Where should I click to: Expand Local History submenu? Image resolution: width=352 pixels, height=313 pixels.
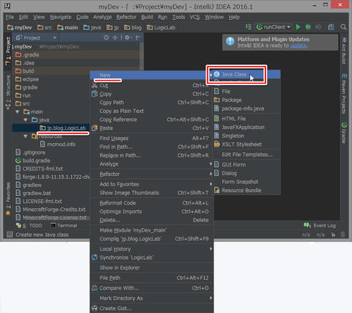(152, 249)
